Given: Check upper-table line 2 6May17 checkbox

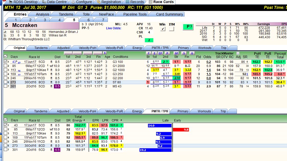Looking at the screenshot, I should click(x=5, y=66).
